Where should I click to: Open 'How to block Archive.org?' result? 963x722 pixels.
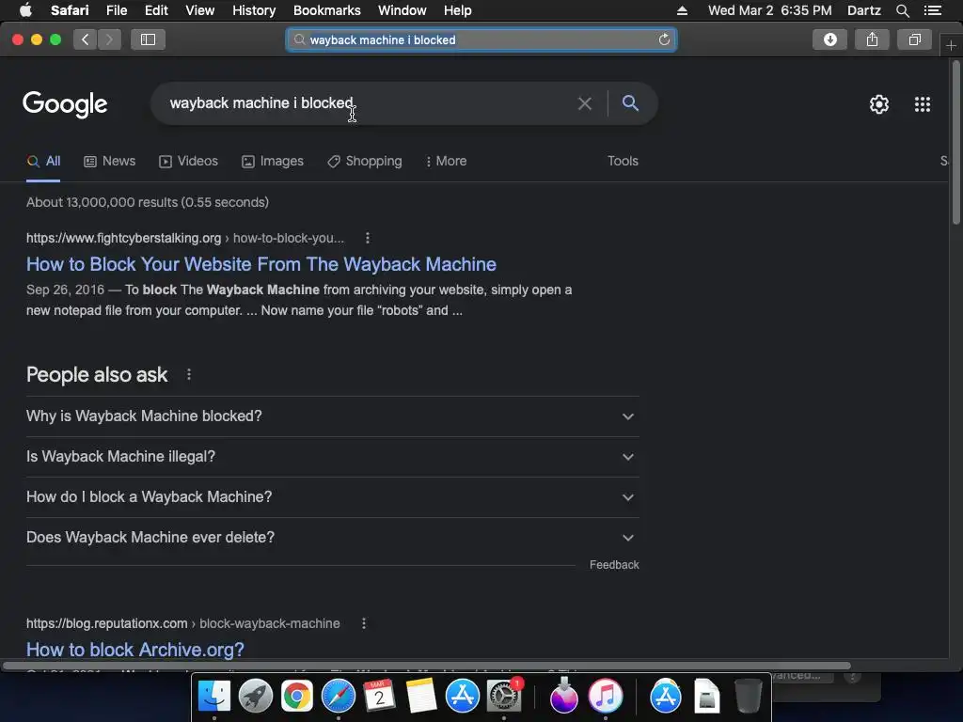tap(135, 650)
